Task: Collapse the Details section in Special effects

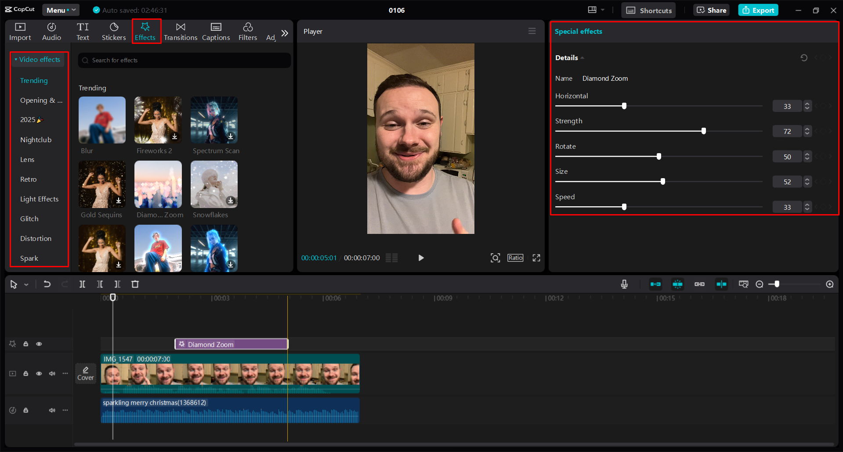Action: (582, 57)
